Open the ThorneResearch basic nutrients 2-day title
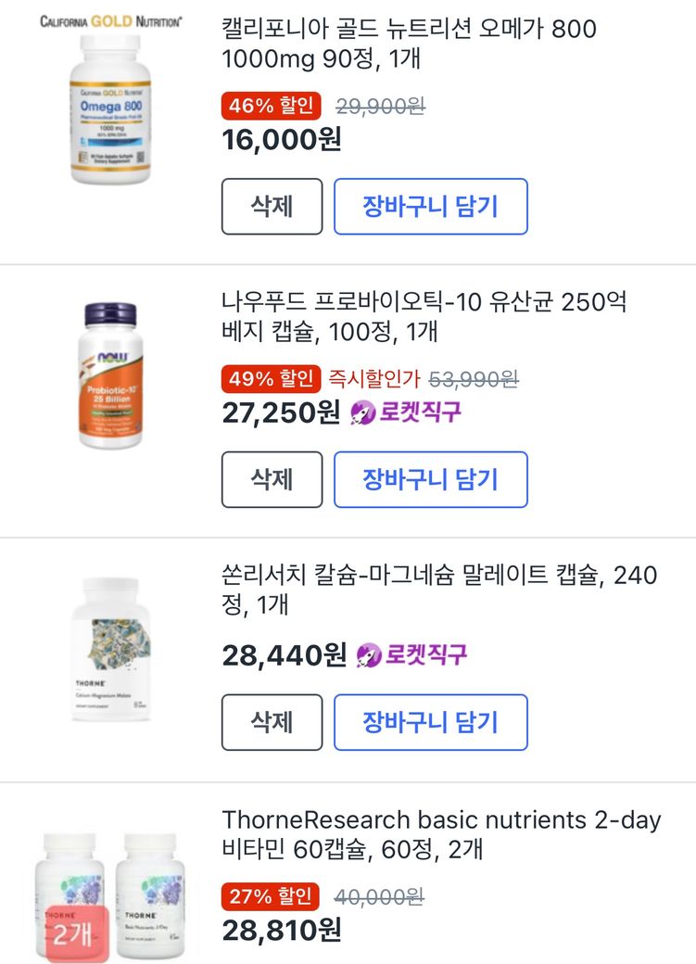 coord(440,834)
